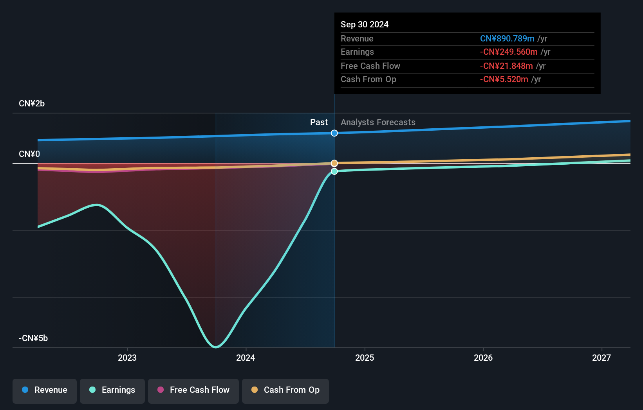Click the 2024 x-axis label
This screenshot has height=410, width=643.
tap(246, 358)
